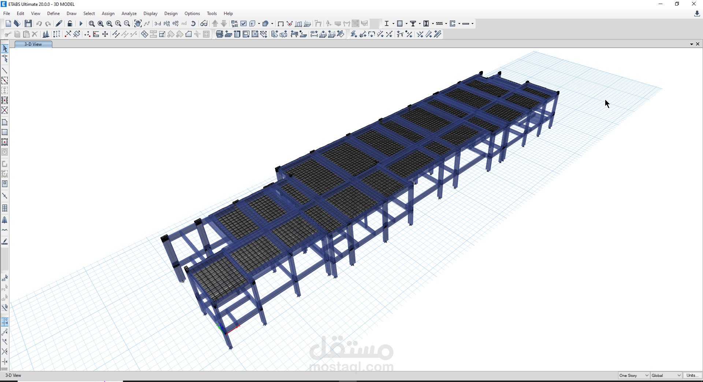Click the Delete X icon
This screenshot has height=382, width=703.
(35, 34)
